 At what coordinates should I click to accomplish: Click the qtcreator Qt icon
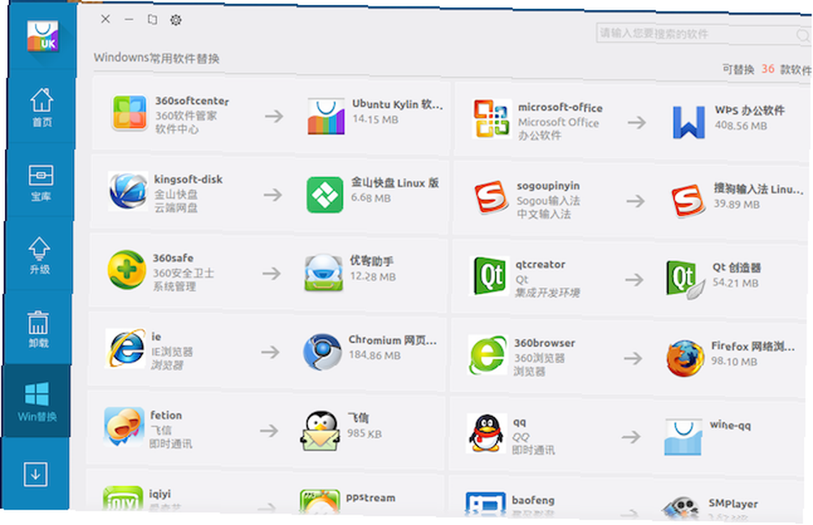coord(489,276)
